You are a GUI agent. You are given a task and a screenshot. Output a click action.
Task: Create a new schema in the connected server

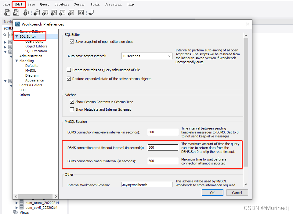(37, 12)
